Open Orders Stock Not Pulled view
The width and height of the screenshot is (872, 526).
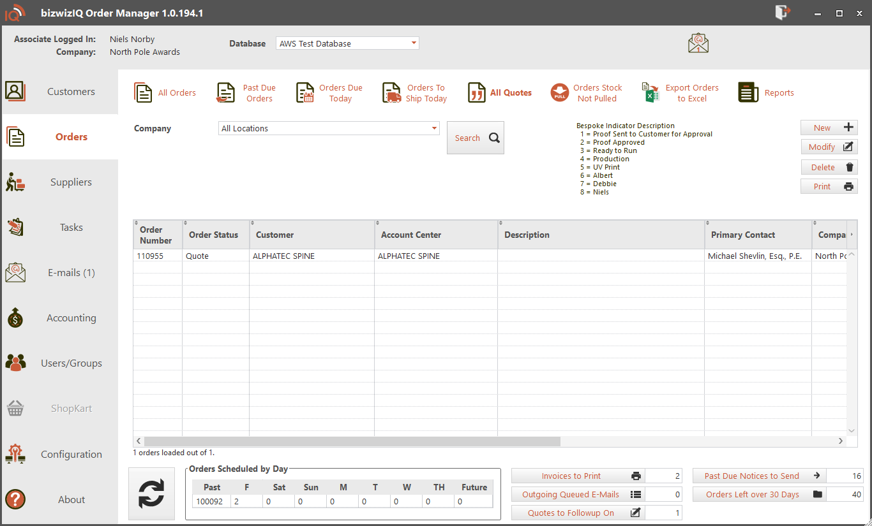coord(586,93)
